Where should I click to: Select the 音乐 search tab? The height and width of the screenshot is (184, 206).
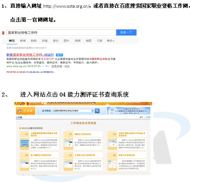coord(56,41)
